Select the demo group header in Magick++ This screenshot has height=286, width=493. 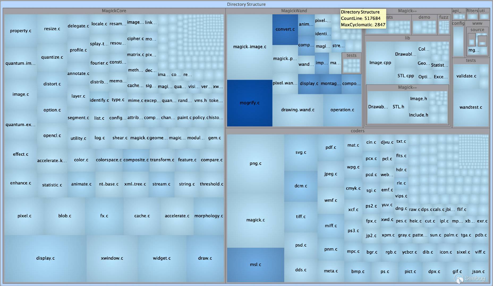pyautogui.click(x=424, y=17)
